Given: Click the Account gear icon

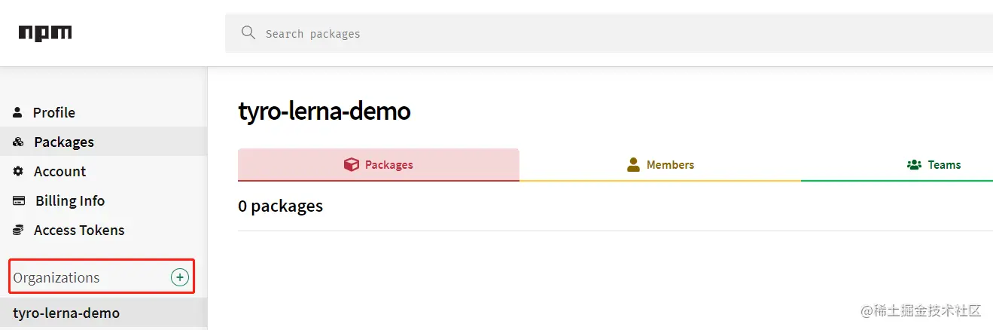Looking at the screenshot, I should (x=19, y=171).
